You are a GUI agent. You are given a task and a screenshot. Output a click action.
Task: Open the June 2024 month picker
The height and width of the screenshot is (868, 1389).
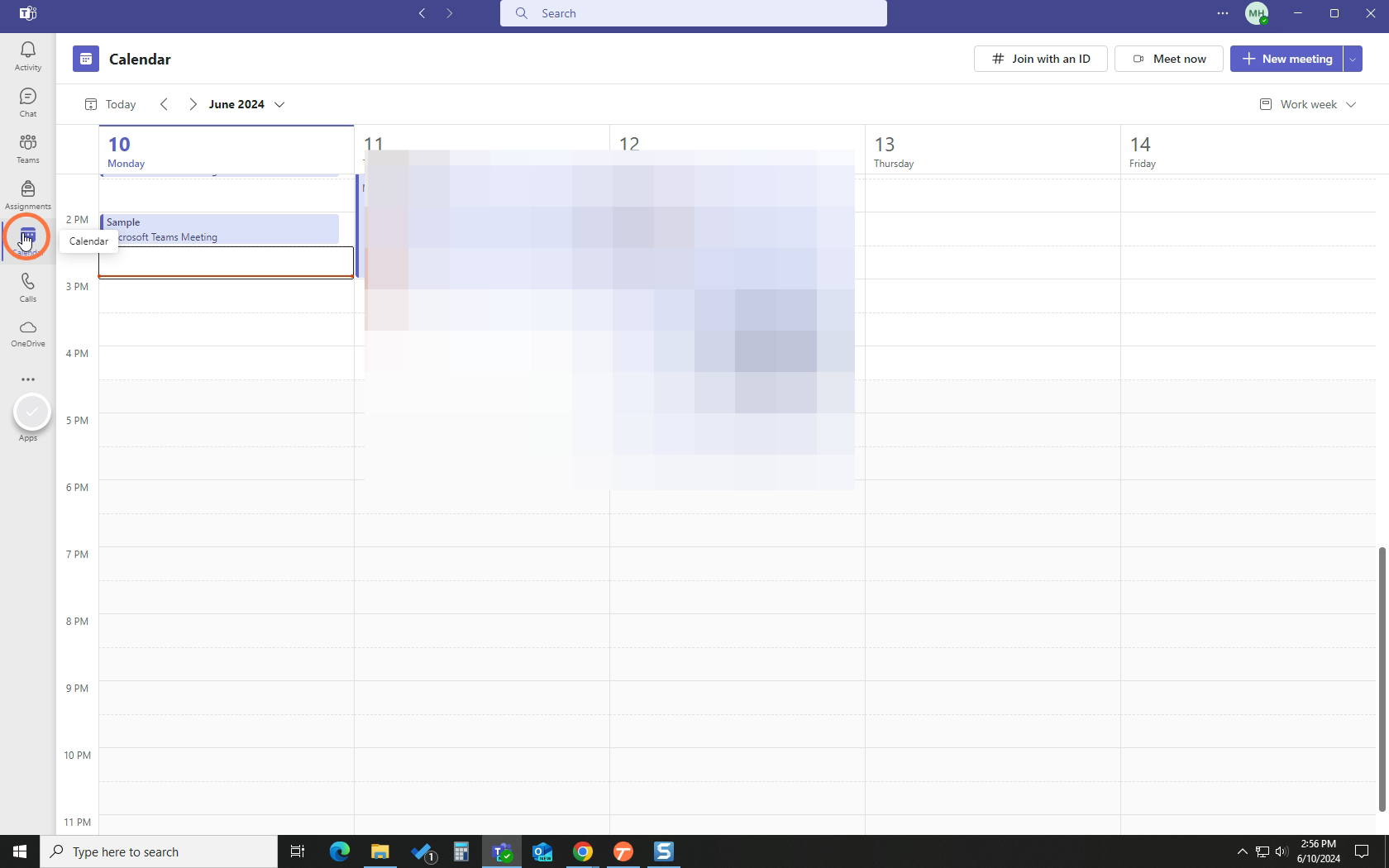click(246, 104)
